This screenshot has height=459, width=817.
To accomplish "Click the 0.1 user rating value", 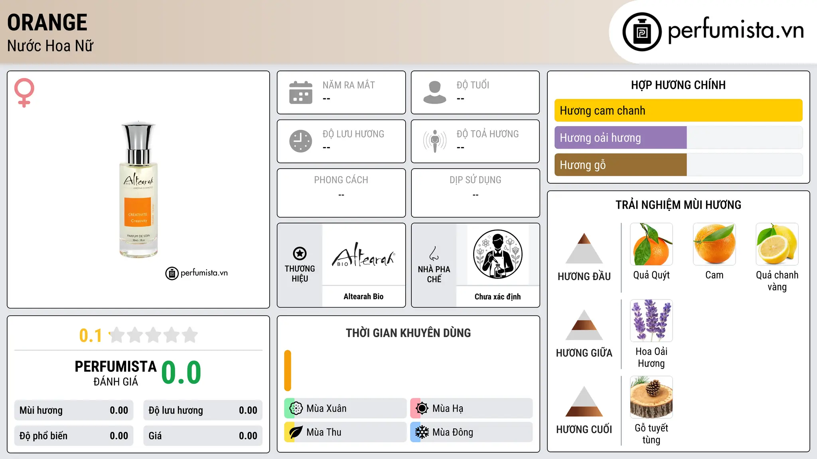I will (x=91, y=335).
